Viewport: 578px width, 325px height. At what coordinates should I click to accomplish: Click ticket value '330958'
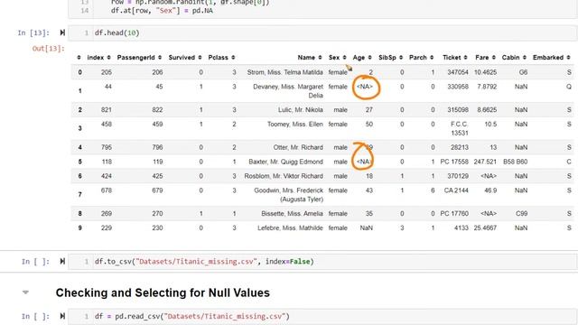[458, 87]
